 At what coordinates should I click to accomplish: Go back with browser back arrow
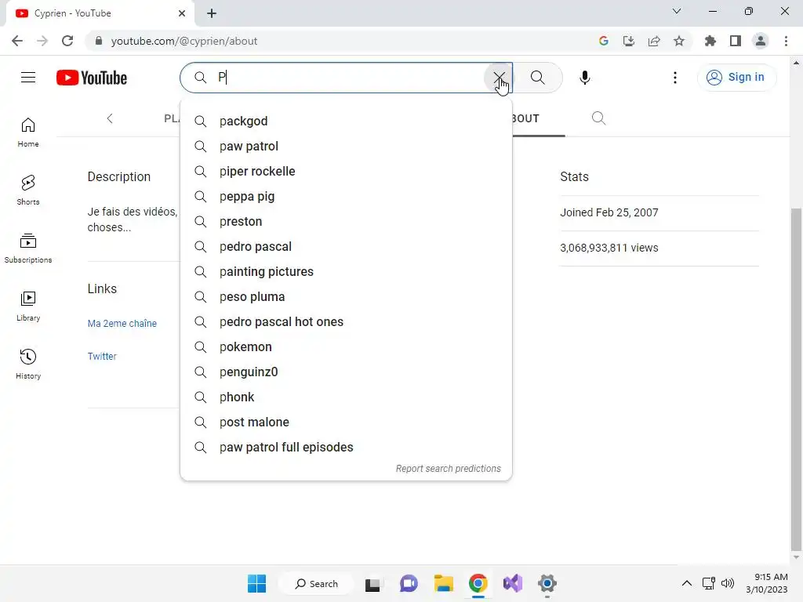point(17,41)
